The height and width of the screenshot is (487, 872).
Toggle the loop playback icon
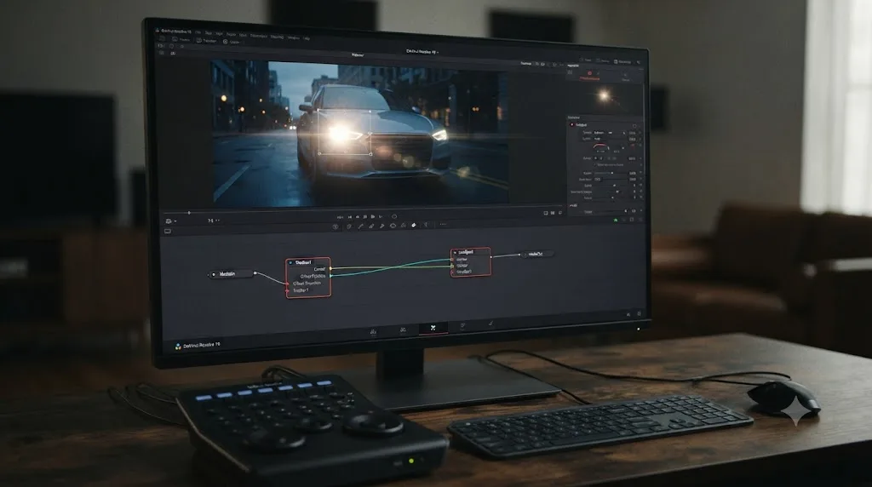[x=394, y=217]
